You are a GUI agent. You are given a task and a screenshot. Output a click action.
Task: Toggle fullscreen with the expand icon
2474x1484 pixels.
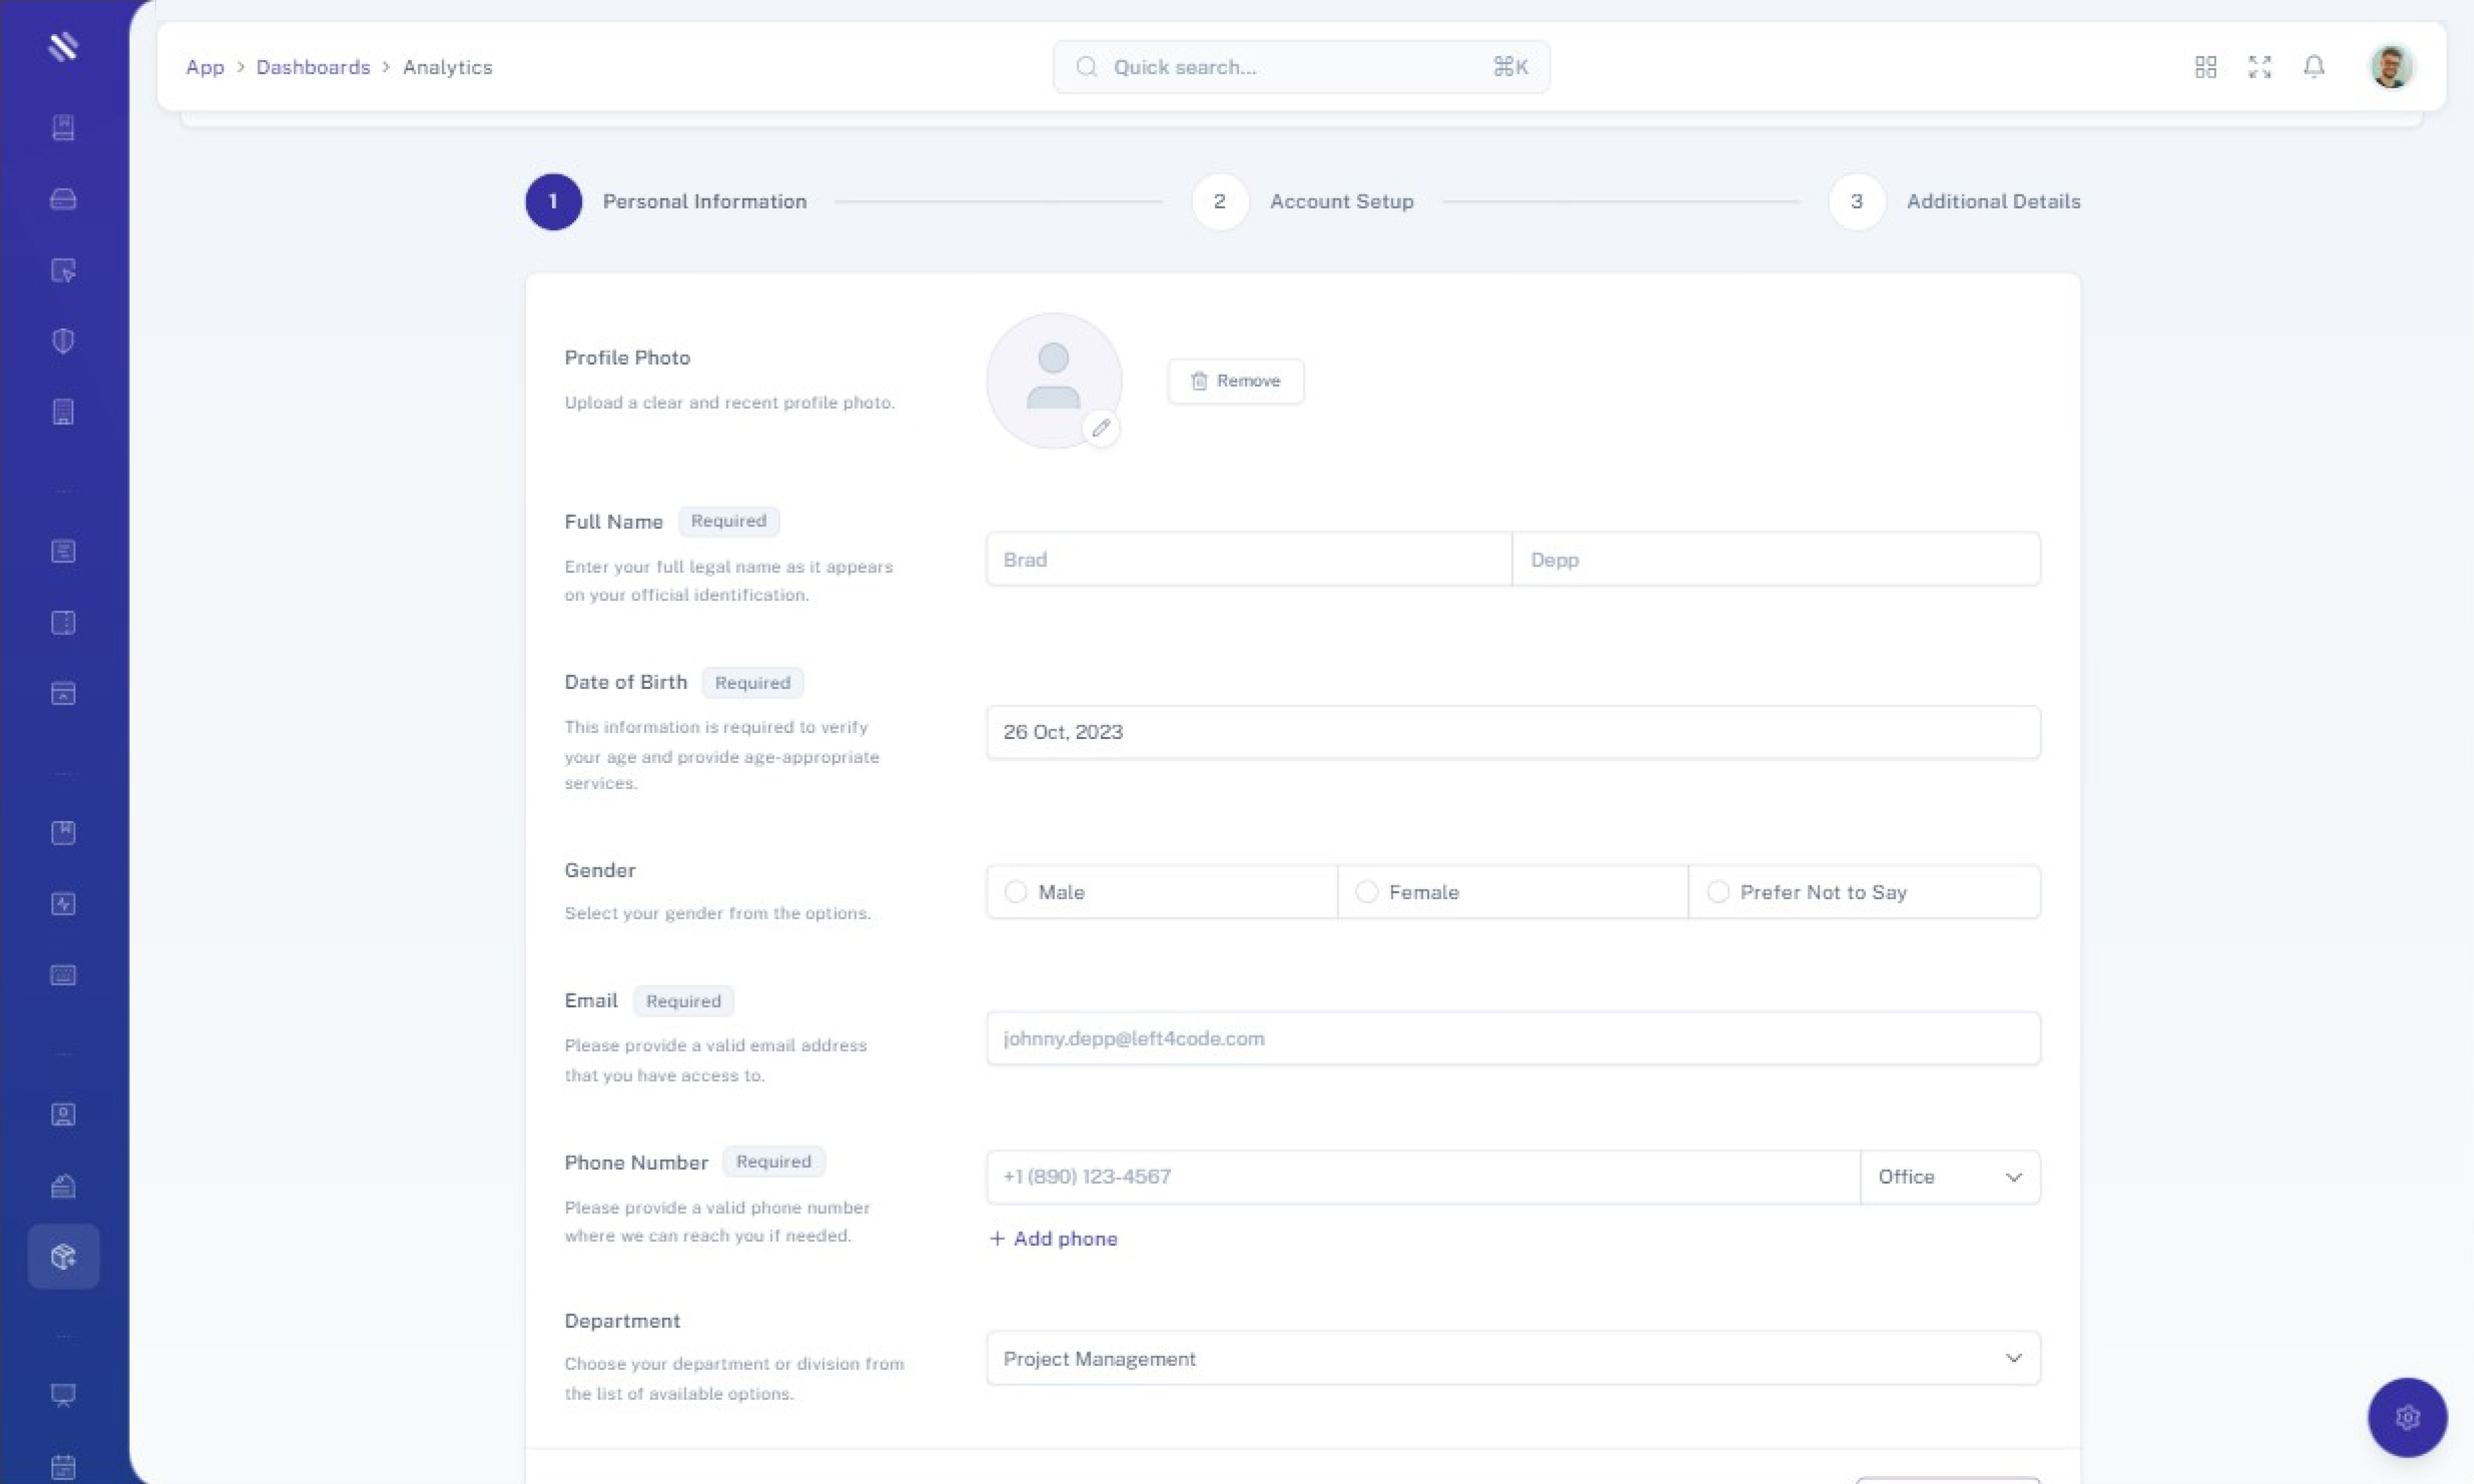click(x=2259, y=67)
